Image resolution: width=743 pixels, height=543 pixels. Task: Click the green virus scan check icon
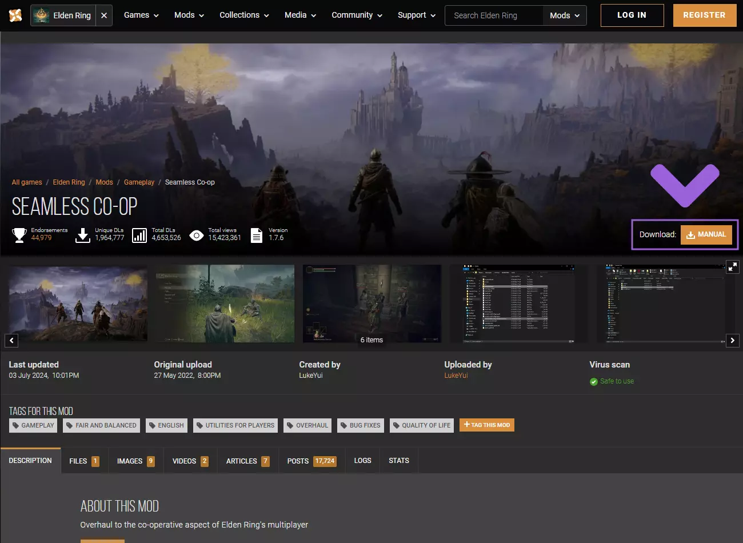click(x=594, y=382)
